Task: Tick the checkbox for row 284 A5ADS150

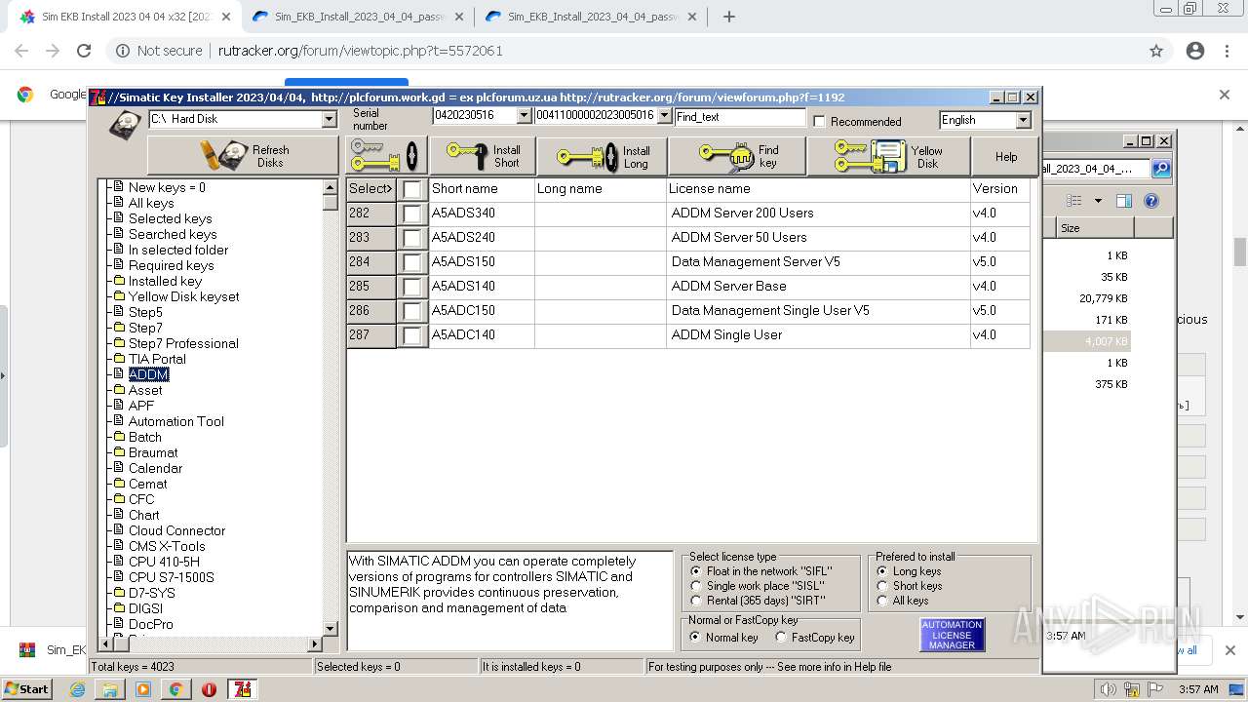Action: click(412, 262)
